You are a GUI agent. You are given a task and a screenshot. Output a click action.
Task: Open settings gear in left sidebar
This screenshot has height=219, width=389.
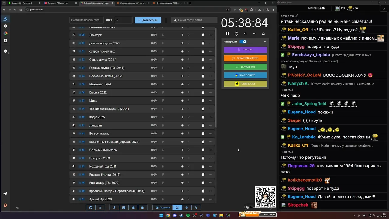(5, 26)
